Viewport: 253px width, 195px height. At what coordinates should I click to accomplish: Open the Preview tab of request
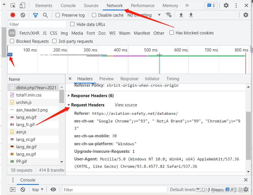click(107, 79)
